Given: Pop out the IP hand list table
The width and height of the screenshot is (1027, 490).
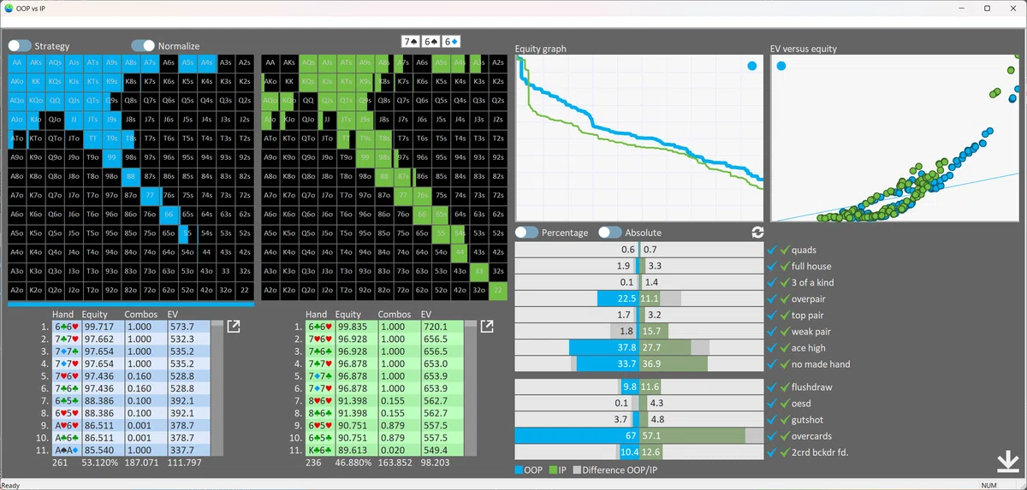Looking at the screenshot, I should tap(487, 327).
